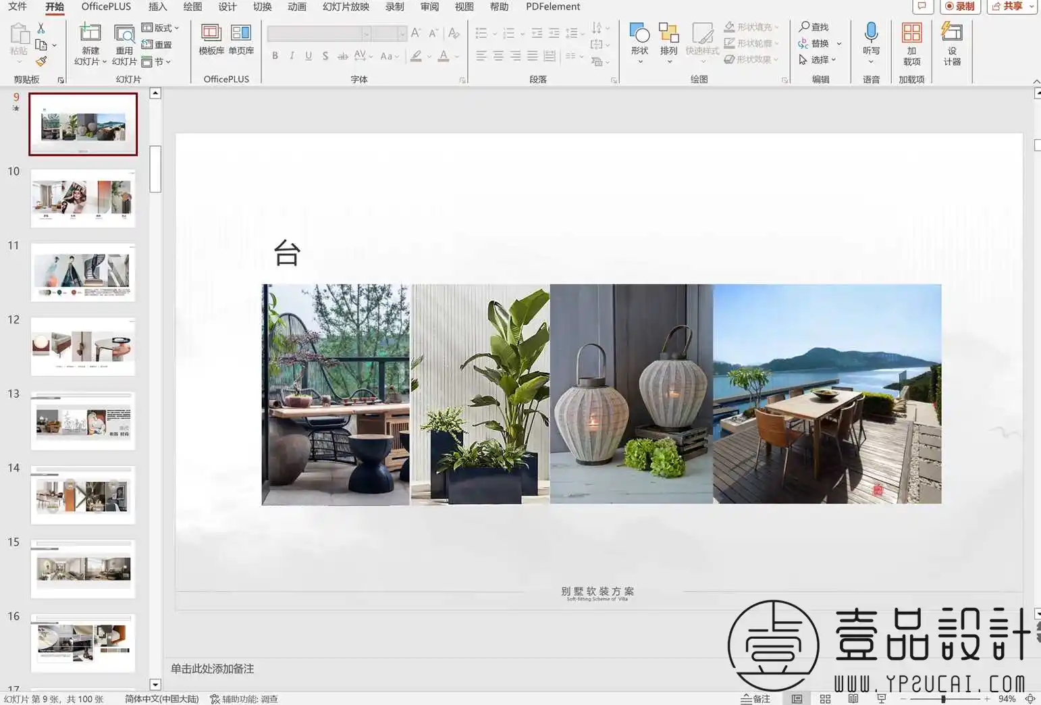The width and height of the screenshot is (1041, 705).
Task: Open the font color dropdown arrow
Action: pyautogui.click(x=457, y=57)
